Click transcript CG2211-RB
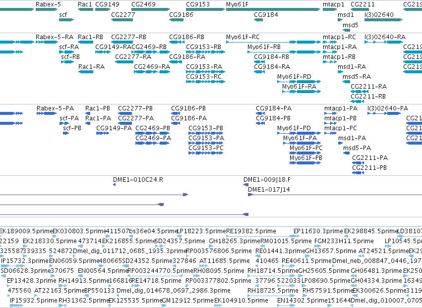This screenshot has width=422, height=308. 368,97
